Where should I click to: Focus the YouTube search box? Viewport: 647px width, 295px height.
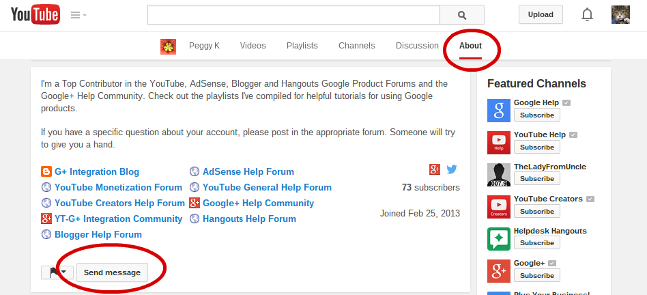(293, 15)
